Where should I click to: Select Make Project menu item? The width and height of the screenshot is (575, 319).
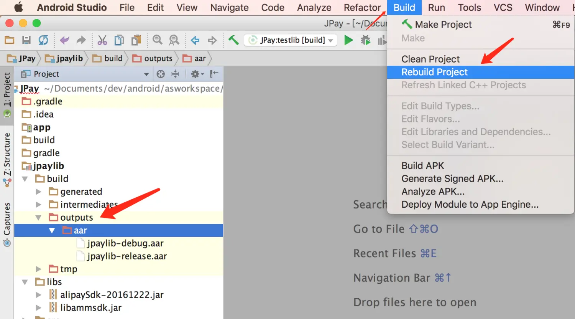click(x=481, y=25)
